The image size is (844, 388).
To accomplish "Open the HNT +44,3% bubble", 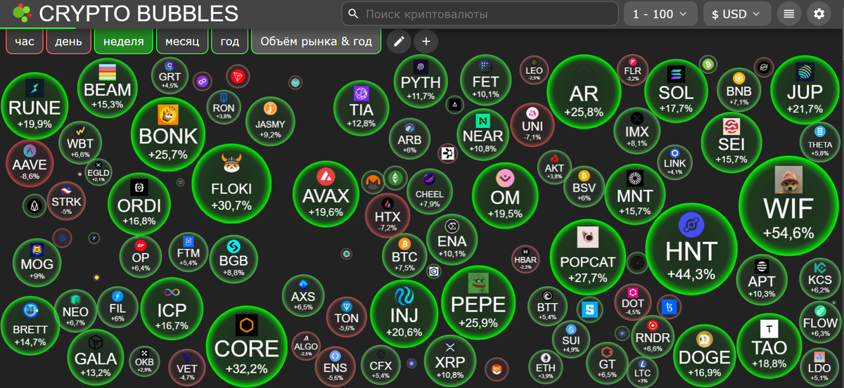I will tap(691, 248).
